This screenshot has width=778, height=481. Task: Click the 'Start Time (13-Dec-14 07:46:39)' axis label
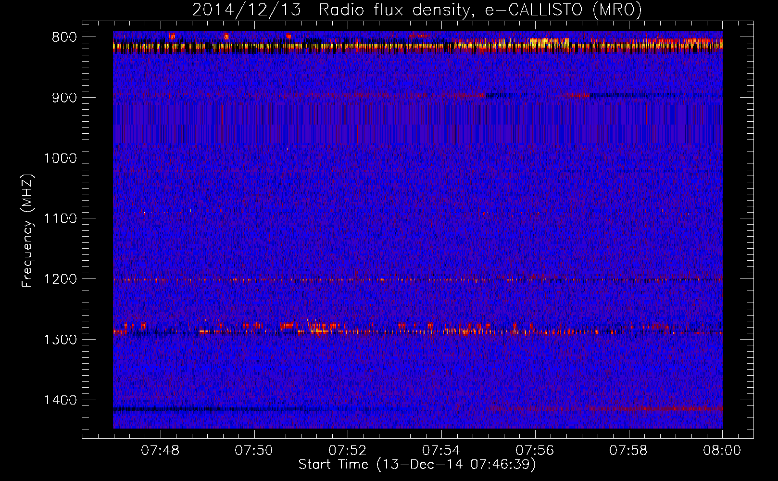(x=417, y=465)
